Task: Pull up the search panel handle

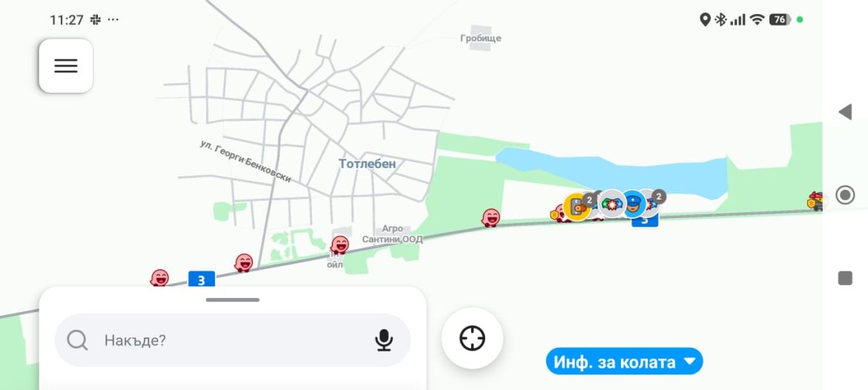Action: [x=232, y=300]
